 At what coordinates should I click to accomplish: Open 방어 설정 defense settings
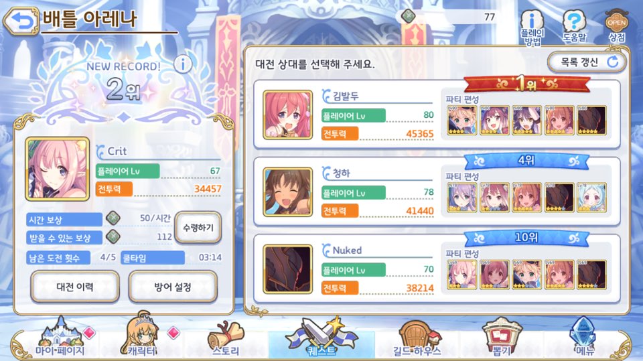[173, 287]
